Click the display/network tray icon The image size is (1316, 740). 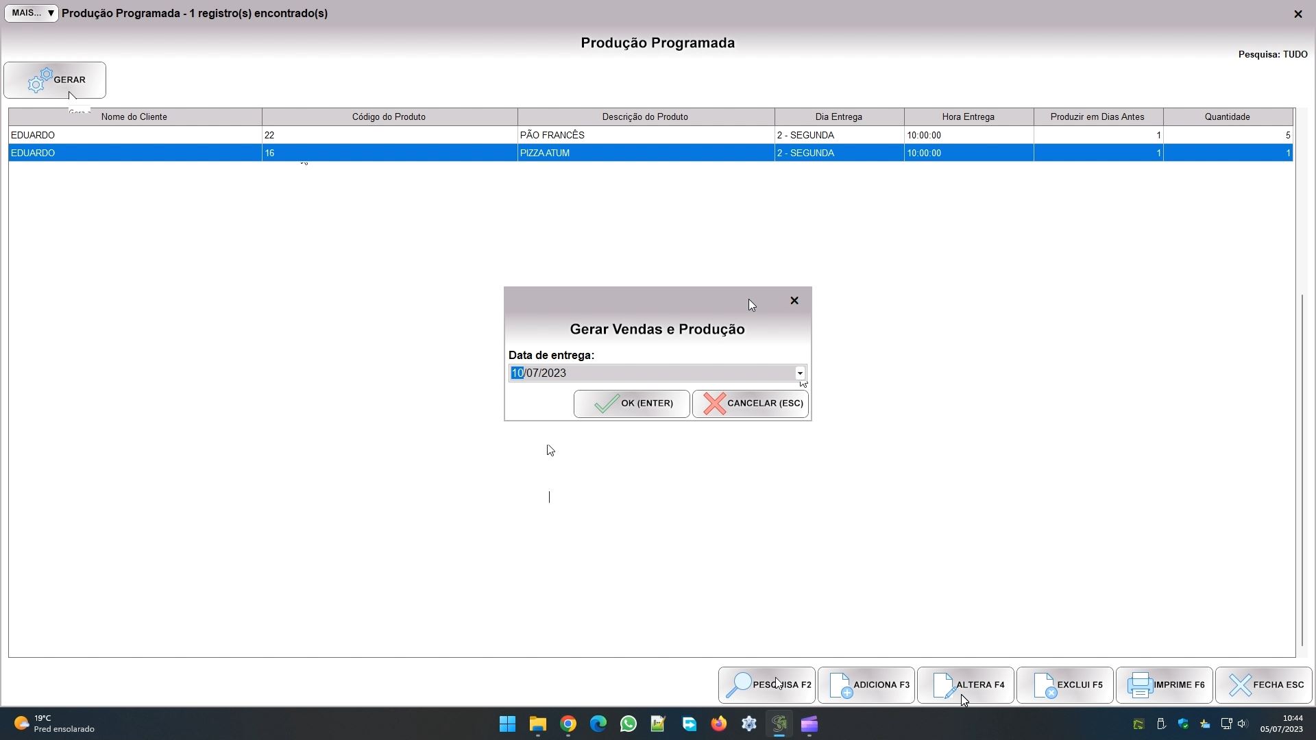(1227, 724)
